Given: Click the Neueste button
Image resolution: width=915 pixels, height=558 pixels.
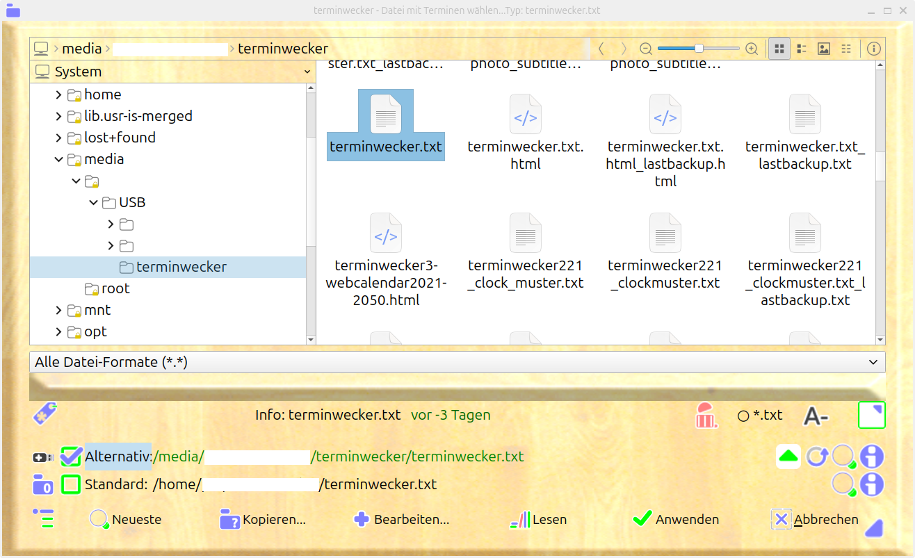Looking at the screenshot, I should 126,519.
